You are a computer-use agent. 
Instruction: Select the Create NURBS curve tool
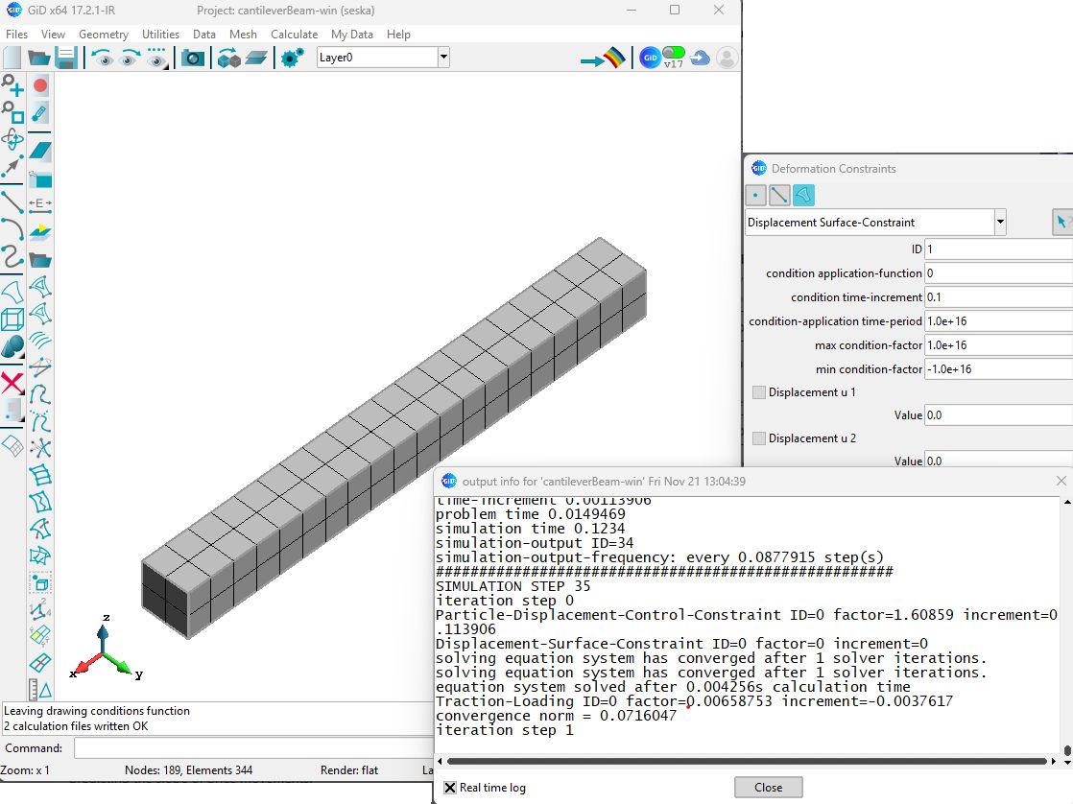click(12, 256)
